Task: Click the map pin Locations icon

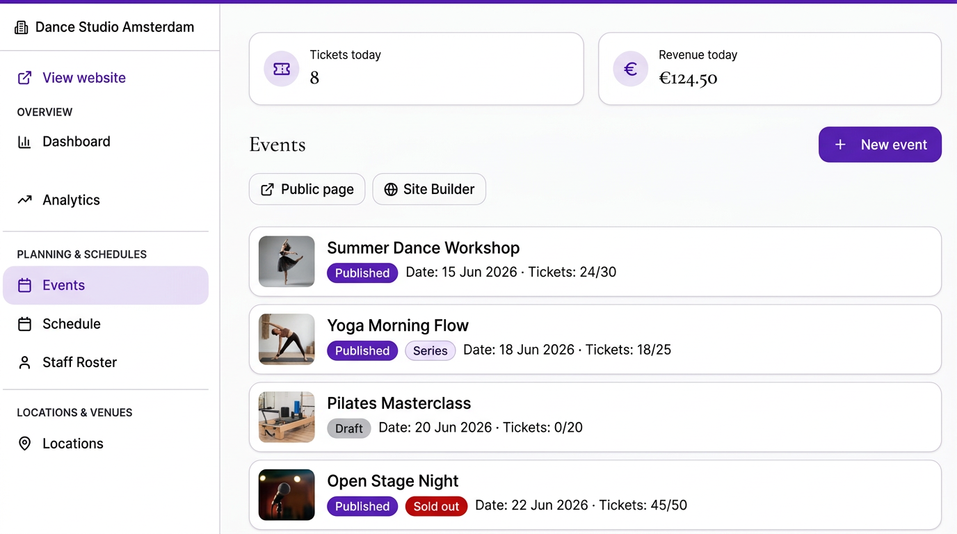Action: (24, 444)
